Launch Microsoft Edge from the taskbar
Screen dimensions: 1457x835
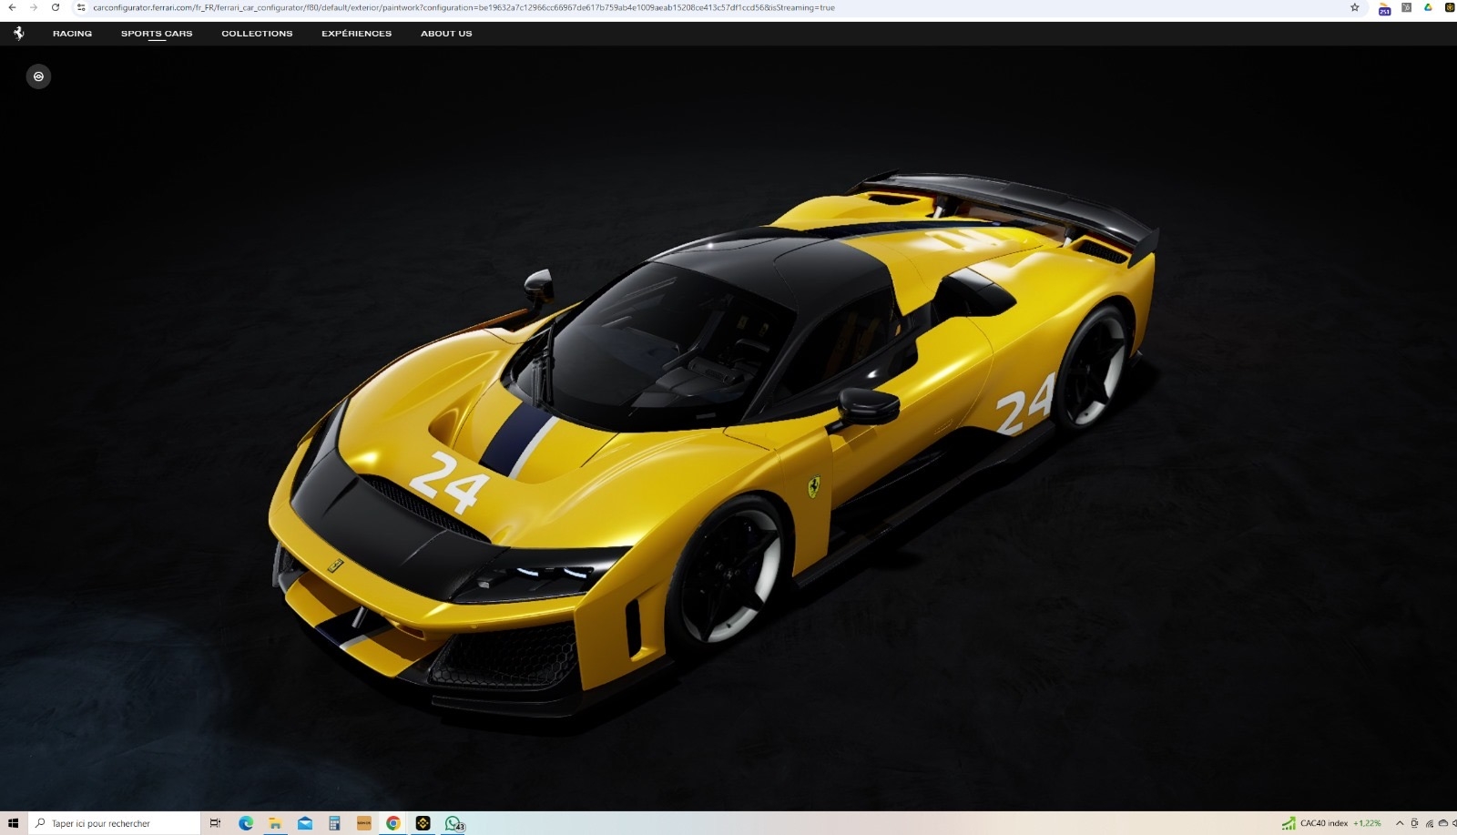[x=246, y=823]
